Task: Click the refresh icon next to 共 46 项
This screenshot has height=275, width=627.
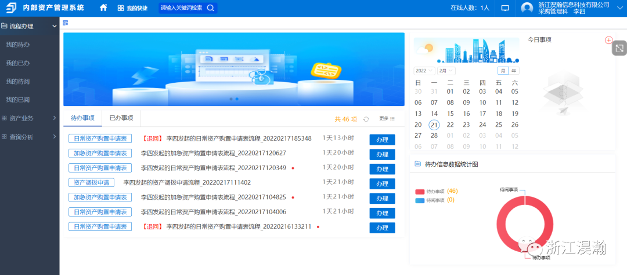Action: point(366,119)
